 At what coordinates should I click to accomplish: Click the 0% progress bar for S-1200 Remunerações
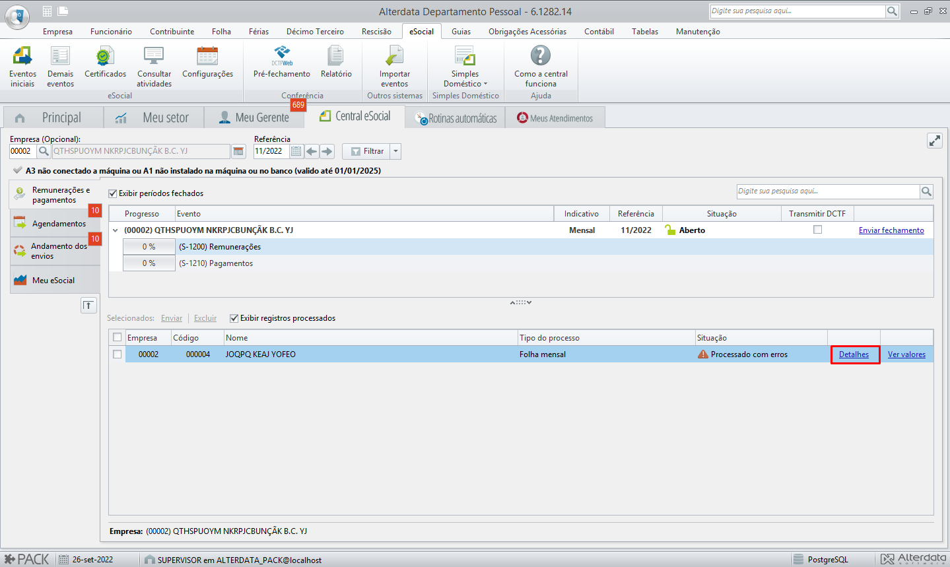pos(149,247)
